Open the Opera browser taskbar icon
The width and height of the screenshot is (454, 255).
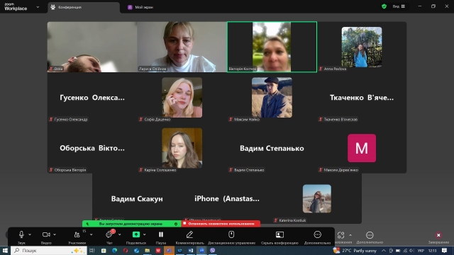[126, 250]
